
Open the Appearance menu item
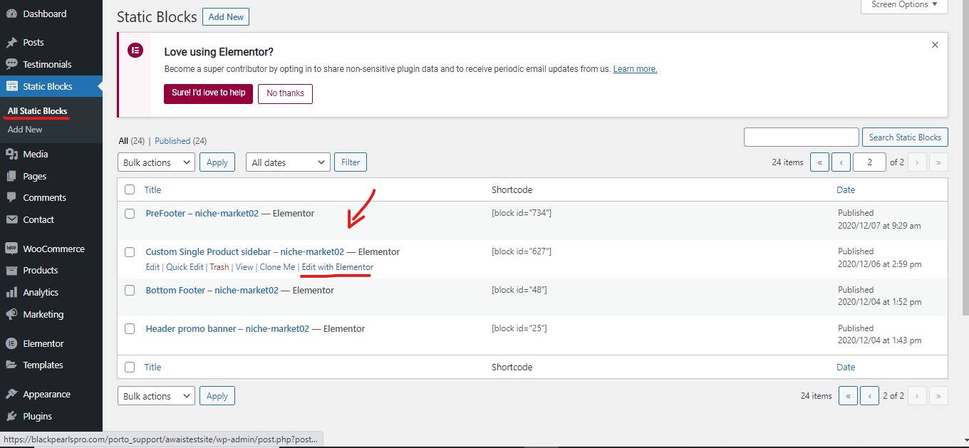[51, 394]
